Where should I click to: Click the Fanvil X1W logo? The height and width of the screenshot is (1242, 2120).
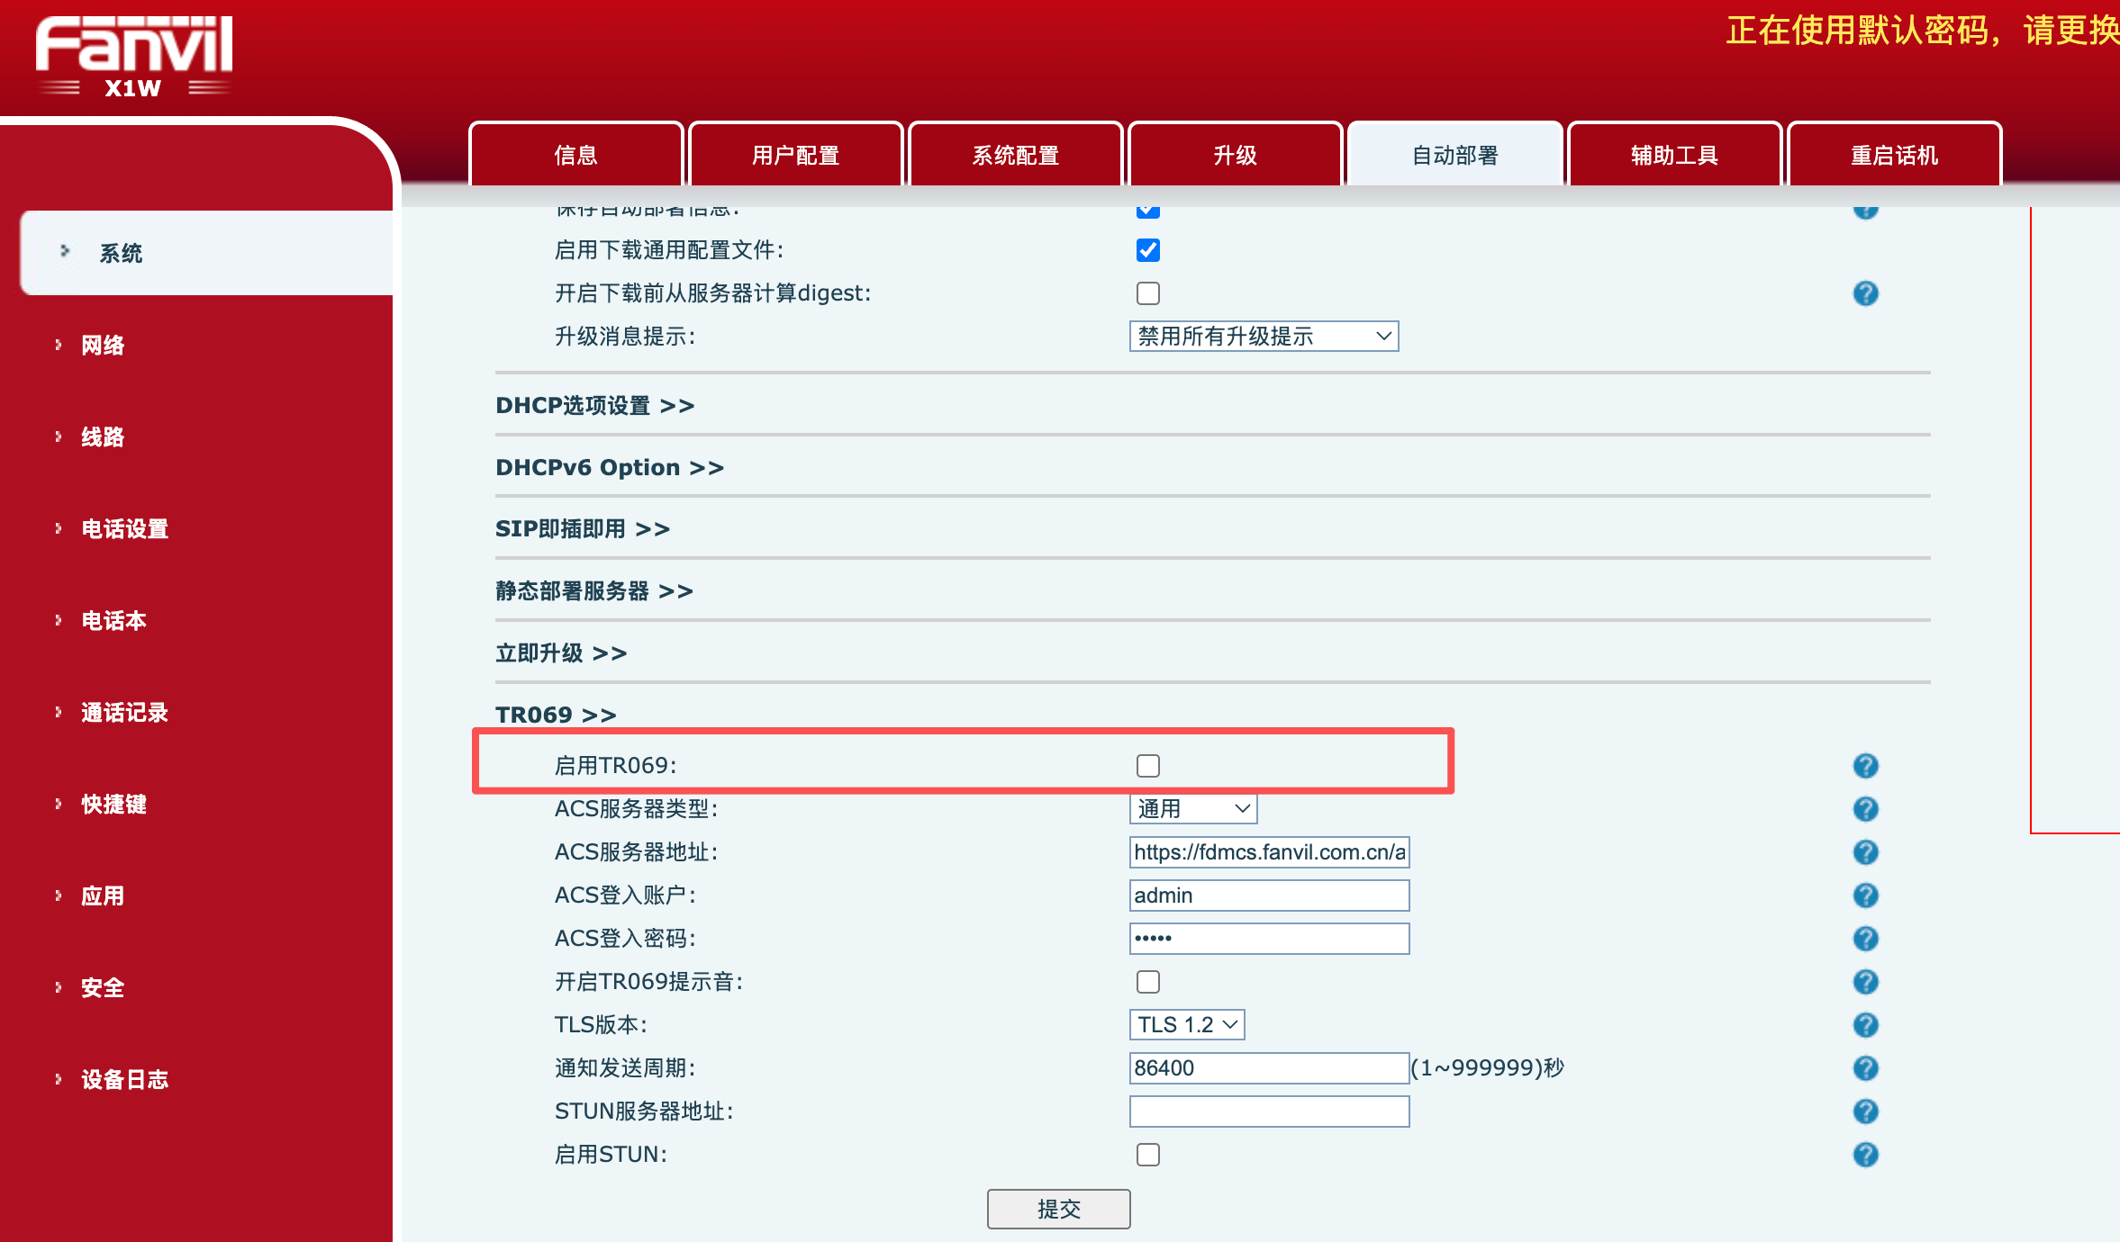point(134,56)
